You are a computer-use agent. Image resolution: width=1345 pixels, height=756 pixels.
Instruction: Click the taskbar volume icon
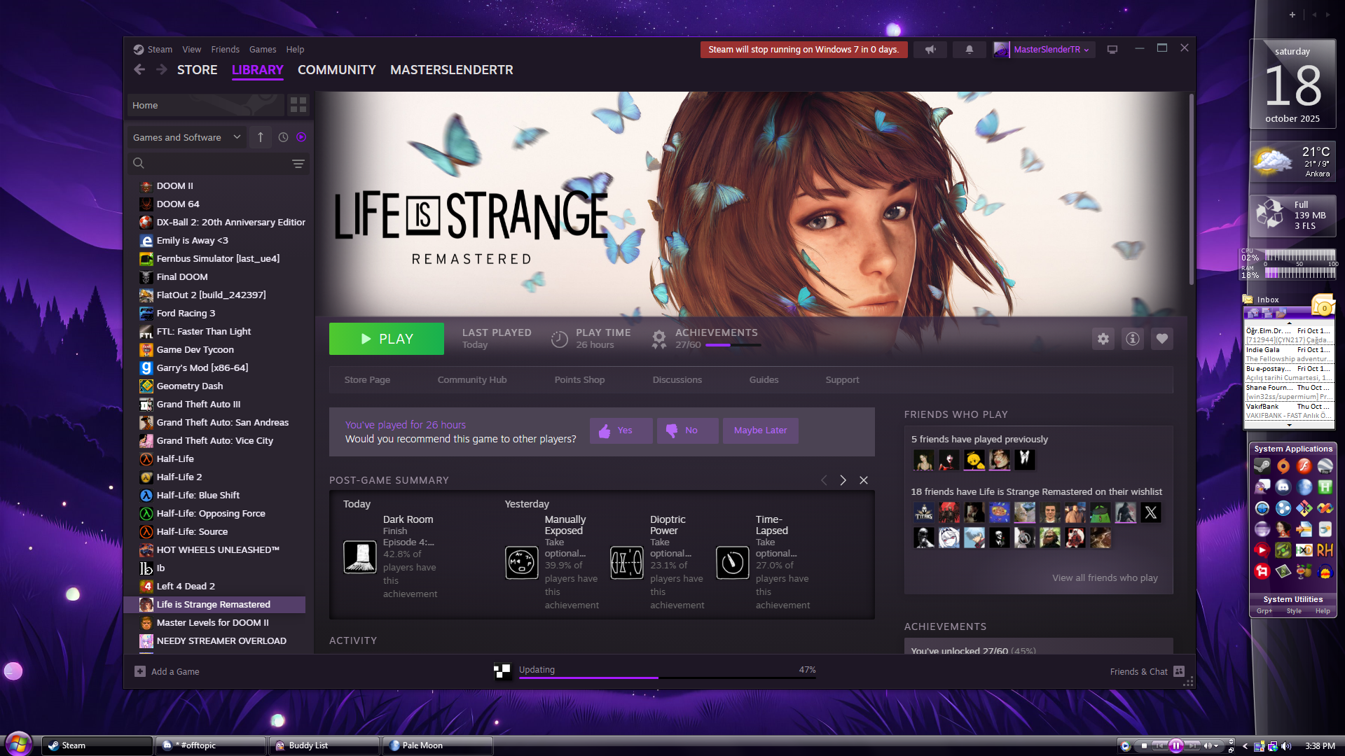1286,746
